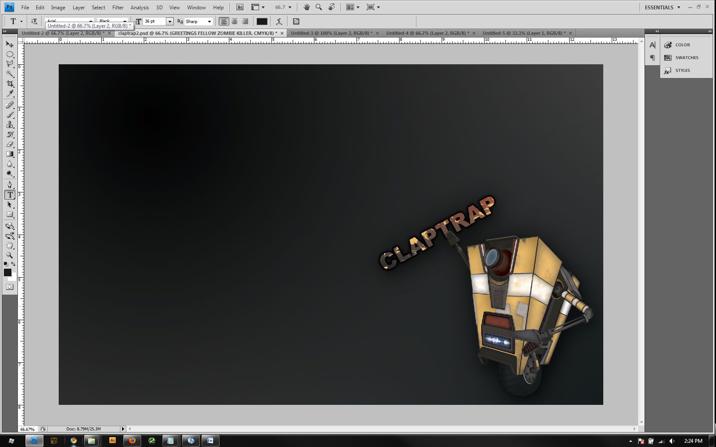Select the Path Selection tool

point(10,205)
